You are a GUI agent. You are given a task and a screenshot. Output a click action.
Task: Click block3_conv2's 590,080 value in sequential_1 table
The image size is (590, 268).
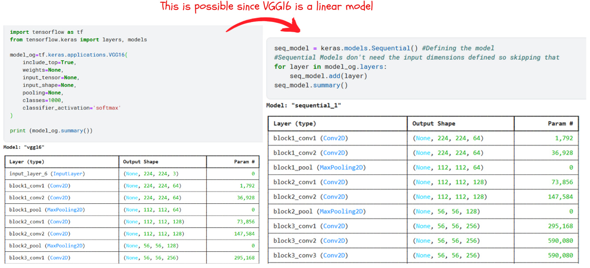560,241
